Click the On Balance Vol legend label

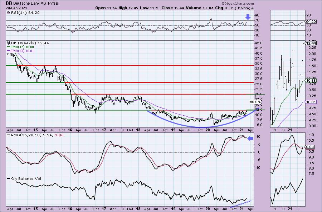26,178
